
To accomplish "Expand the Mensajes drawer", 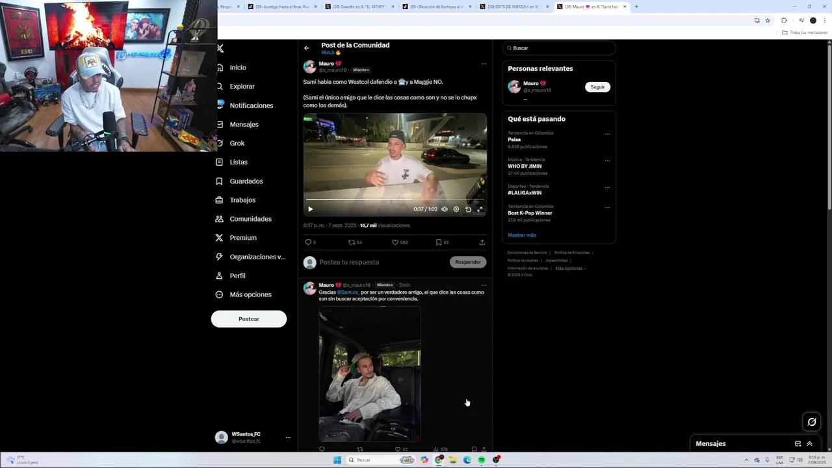I will coord(809,444).
